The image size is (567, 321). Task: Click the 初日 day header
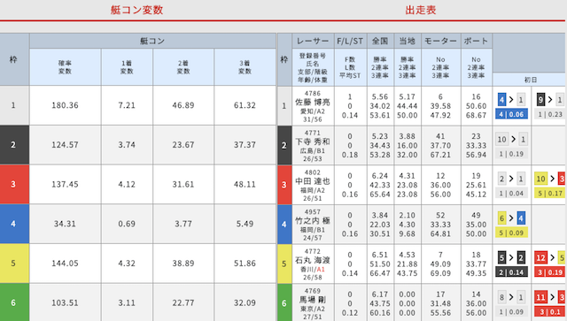[530, 80]
